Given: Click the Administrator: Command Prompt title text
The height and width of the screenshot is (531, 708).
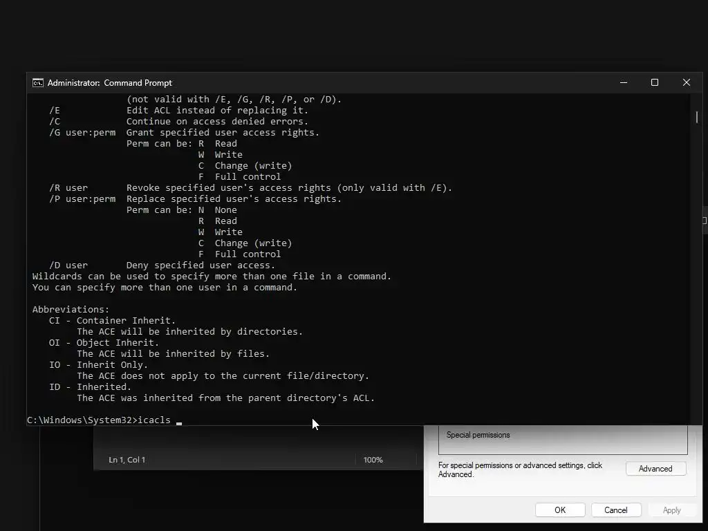Looking at the screenshot, I should pos(110,83).
